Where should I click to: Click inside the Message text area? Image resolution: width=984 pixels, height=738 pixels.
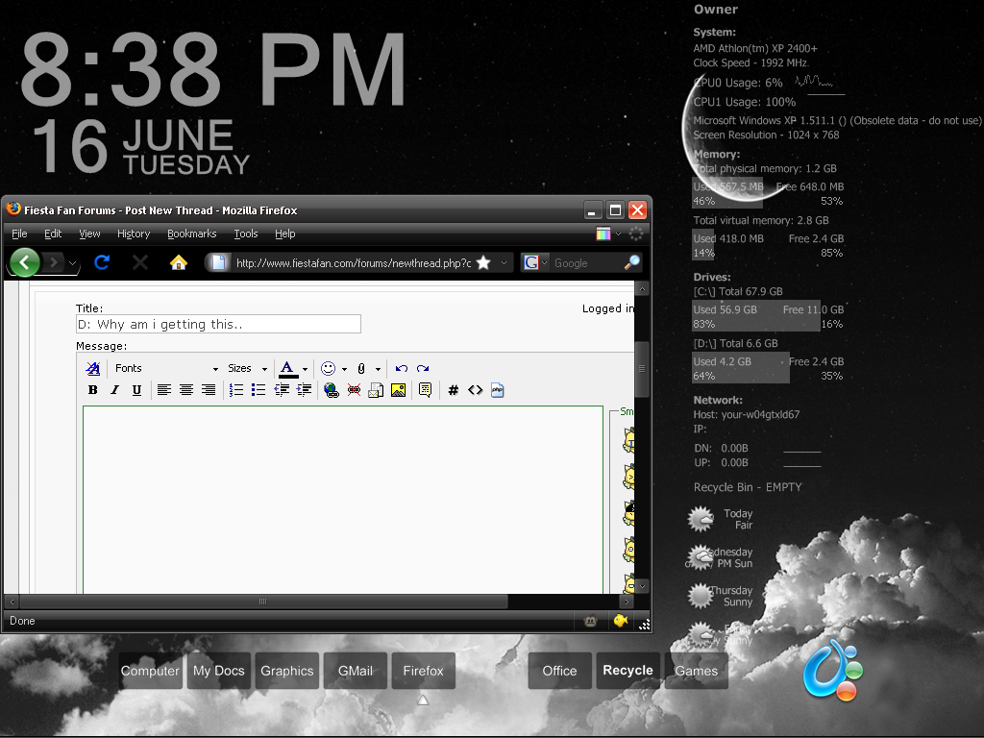pyautogui.click(x=343, y=500)
